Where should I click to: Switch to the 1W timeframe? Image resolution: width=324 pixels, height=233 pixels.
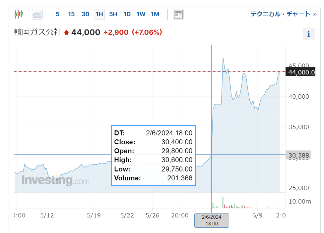coord(141,14)
